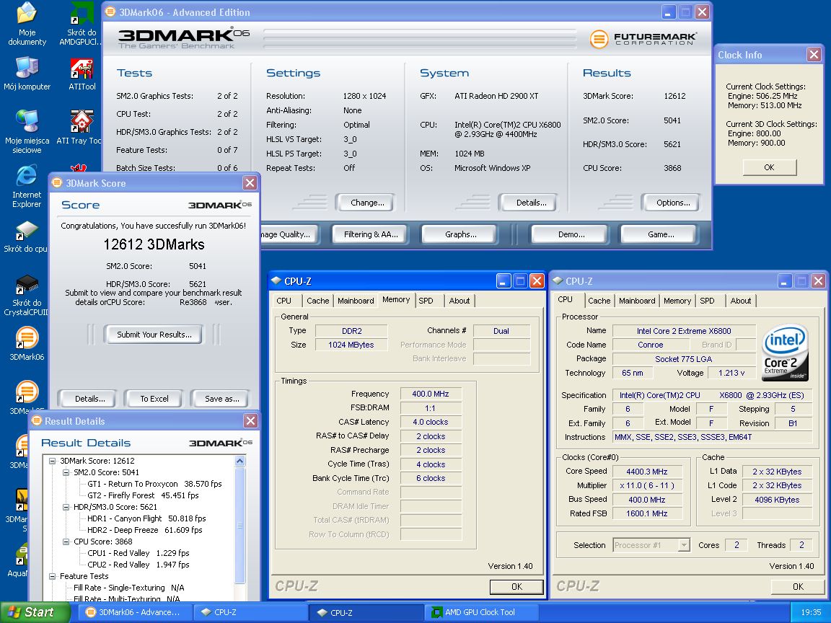Click the DDR2 memory Type field
The width and height of the screenshot is (831, 623).
(x=351, y=330)
